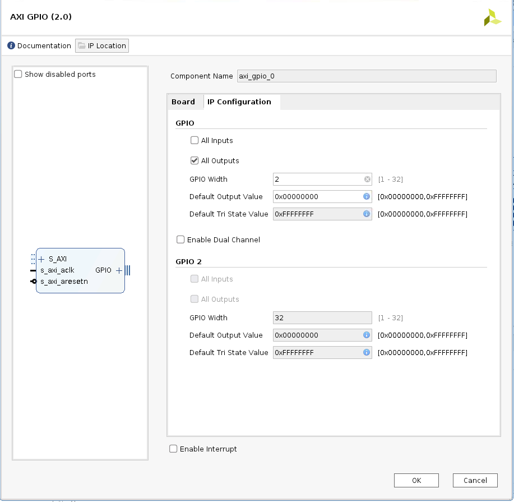Expand the S_AXI interface plus sign
Image resolution: width=514 pixels, height=502 pixels.
click(x=41, y=259)
